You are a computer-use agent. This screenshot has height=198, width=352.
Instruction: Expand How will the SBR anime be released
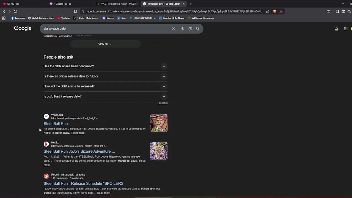pos(106,86)
